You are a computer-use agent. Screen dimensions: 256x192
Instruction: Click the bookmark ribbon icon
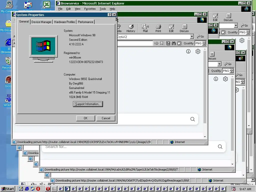[x=162, y=43]
